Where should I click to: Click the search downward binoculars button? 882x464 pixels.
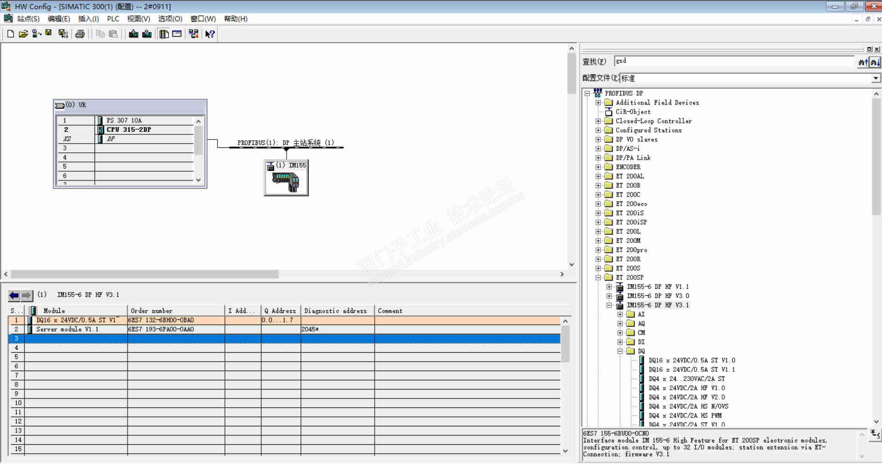(875, 62)
